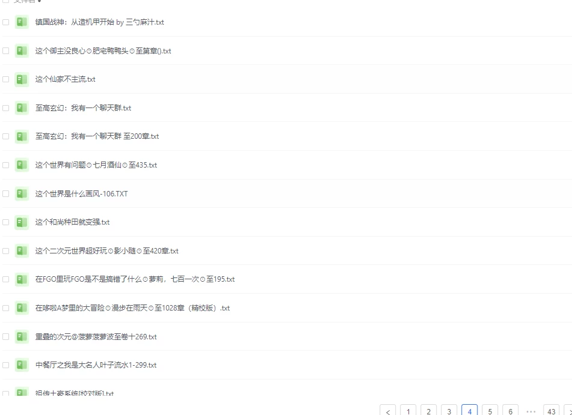This screenshot has width=572, height=415.
Task: Click the file icon for 这个仙家不主流.txt
Action: click(x=21, y=79)
